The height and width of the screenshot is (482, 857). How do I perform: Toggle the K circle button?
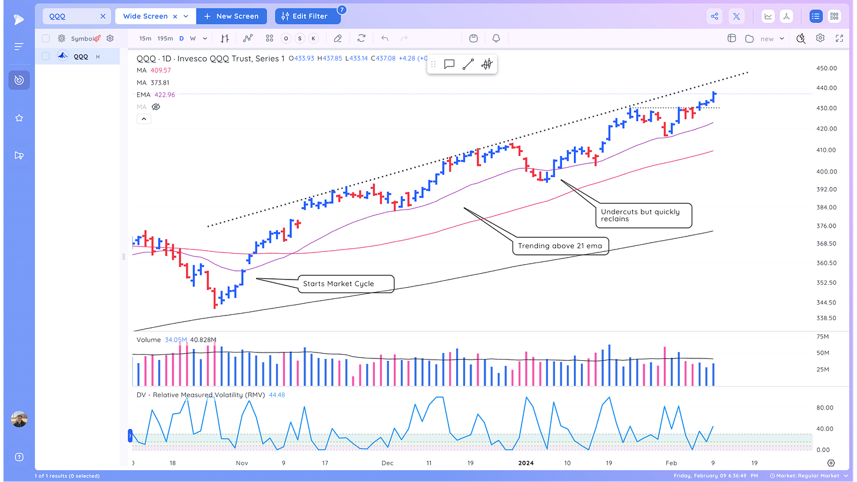(x=314, y=39)
